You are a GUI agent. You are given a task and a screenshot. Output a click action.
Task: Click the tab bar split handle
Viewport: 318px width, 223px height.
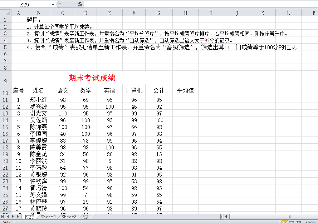pos(222,217)
